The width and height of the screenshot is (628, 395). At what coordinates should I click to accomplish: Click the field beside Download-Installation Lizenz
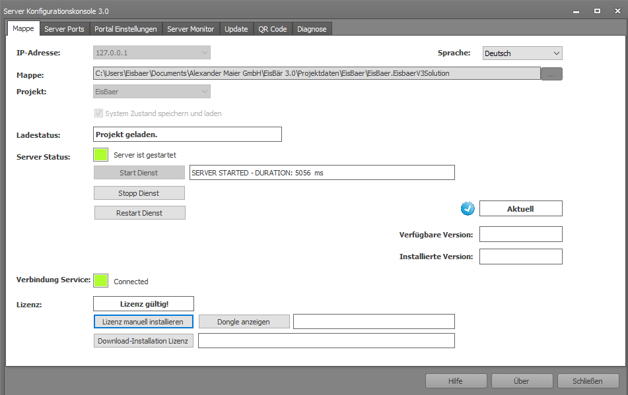coord(326,341)
